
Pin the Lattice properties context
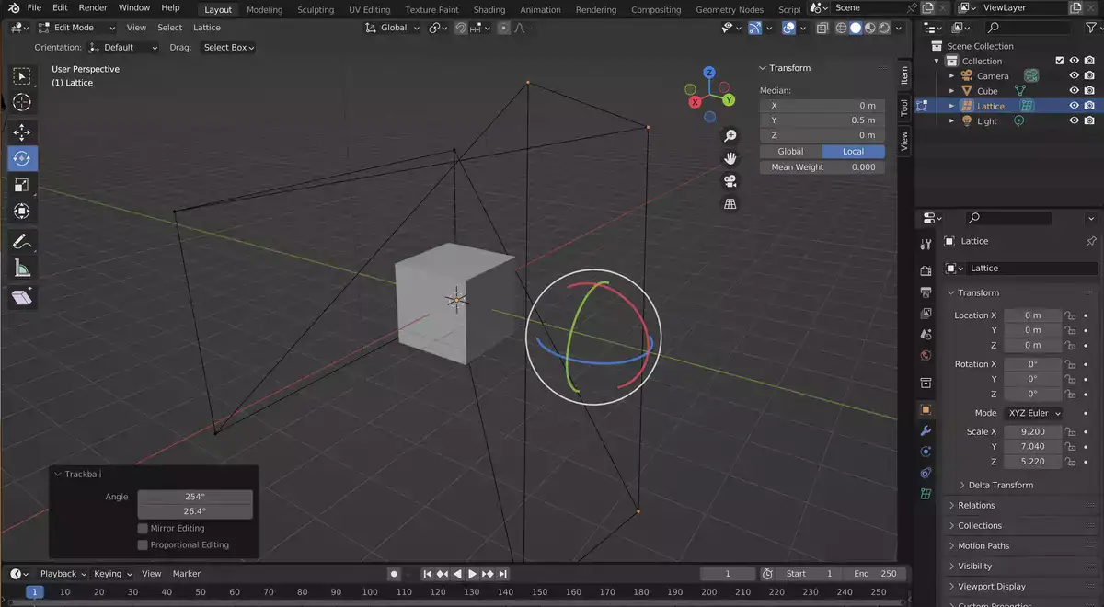[1091, 241]
